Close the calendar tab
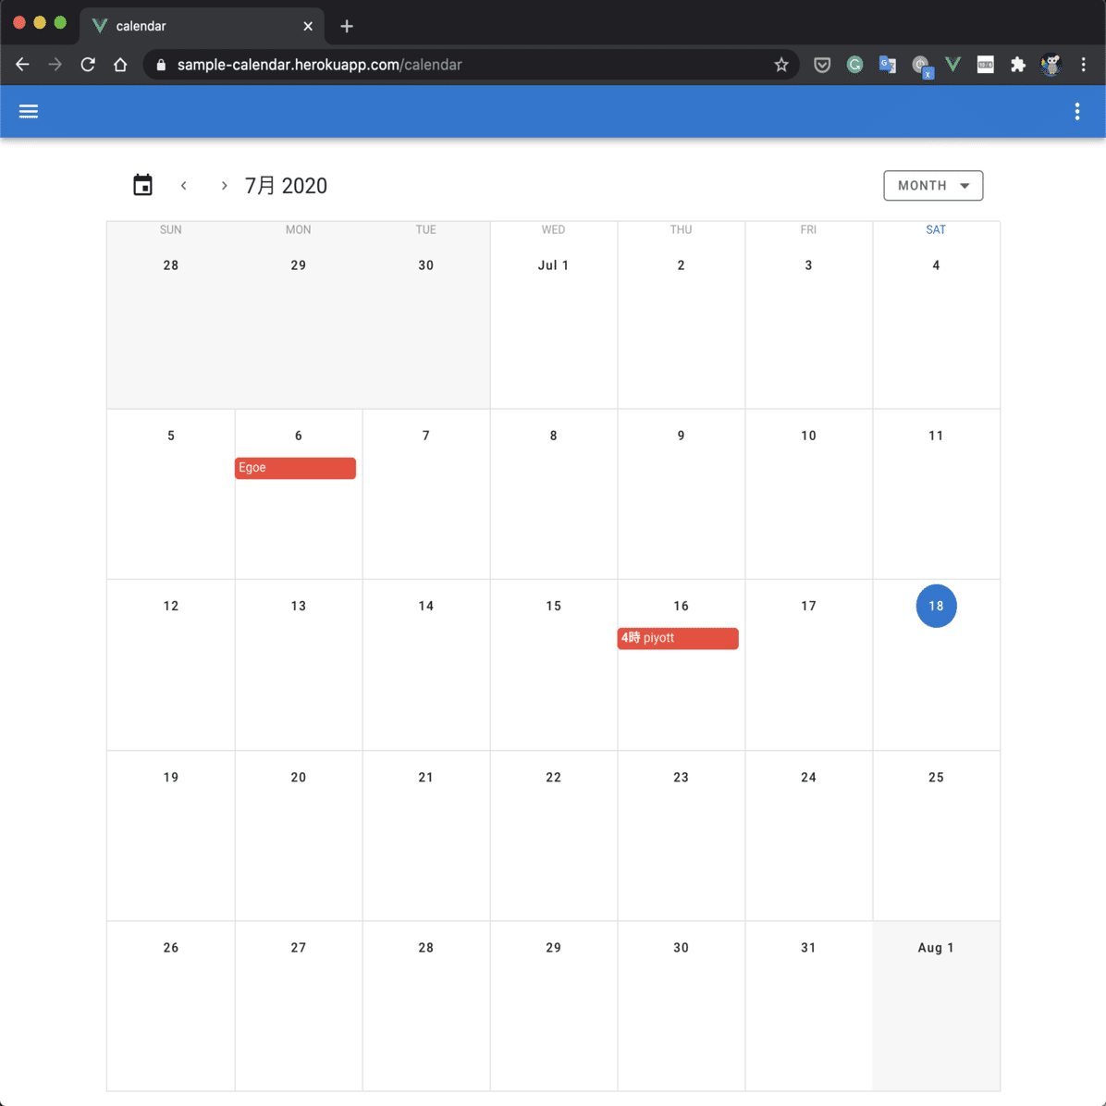The height and width of the screenshot is (1106, 1106). pos(308,26)
